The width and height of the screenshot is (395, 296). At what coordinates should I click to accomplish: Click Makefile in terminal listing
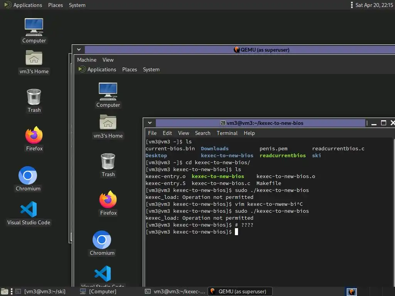[x=269, y=183]
